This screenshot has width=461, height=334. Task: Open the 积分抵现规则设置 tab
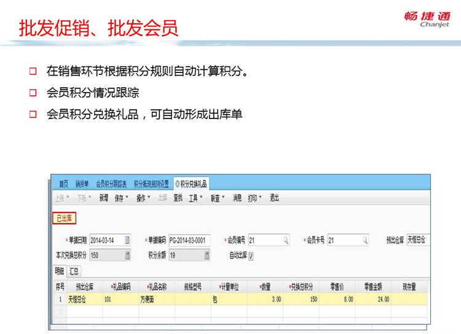[151, 184]
